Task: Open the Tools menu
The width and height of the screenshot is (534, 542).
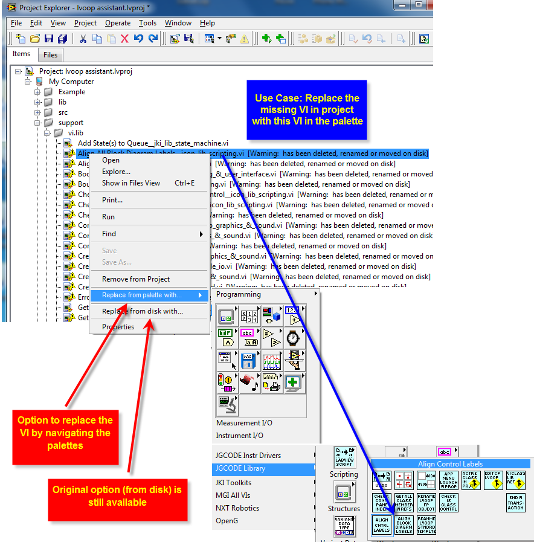Action: (x=147, y=23)
